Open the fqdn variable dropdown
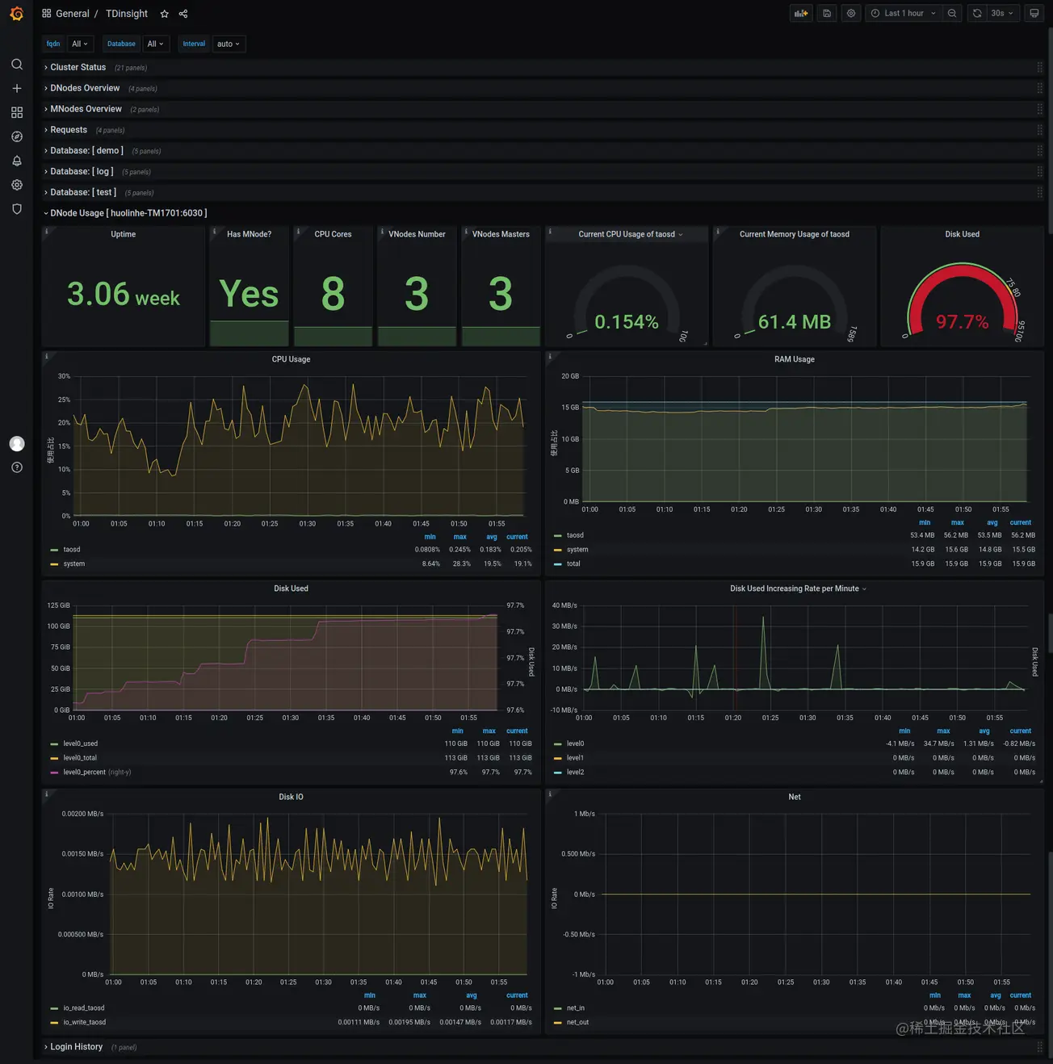This screenshot has height=1064, width=1053. click(80, 44)
